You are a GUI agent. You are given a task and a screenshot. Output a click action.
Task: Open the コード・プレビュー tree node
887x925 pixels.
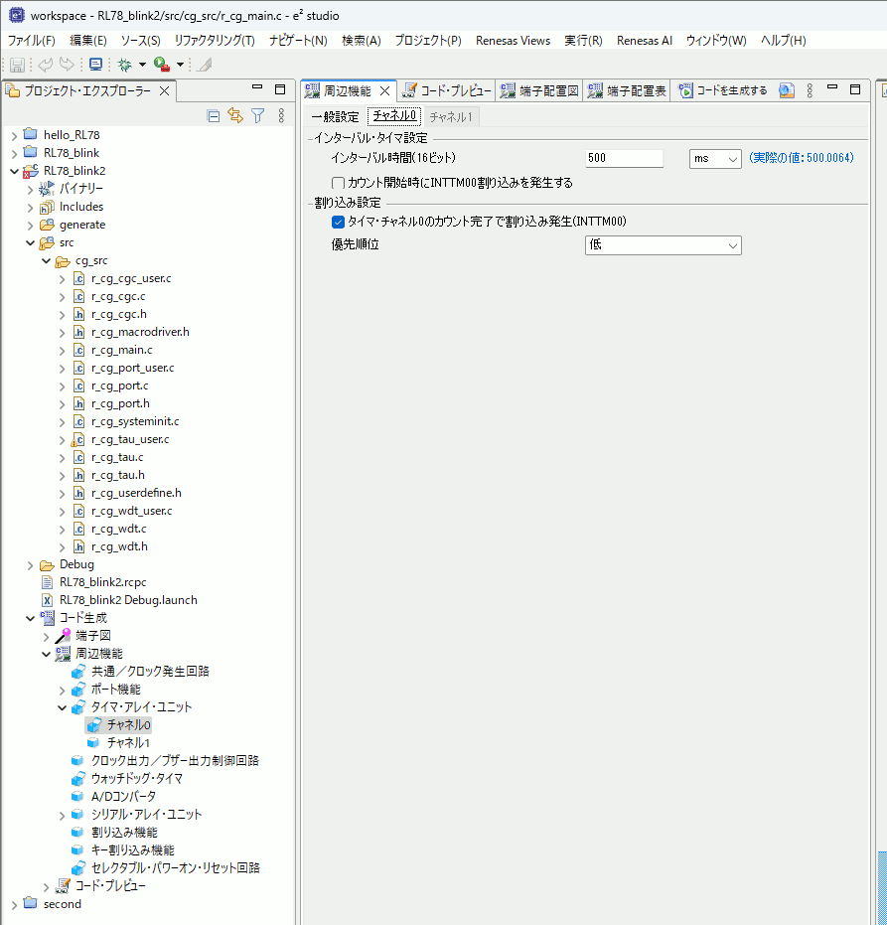click(110, 886)
